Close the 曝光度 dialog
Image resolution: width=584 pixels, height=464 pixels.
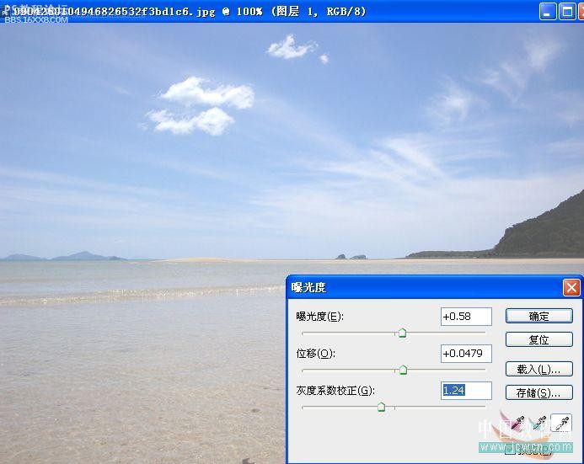tap(571, 288)
